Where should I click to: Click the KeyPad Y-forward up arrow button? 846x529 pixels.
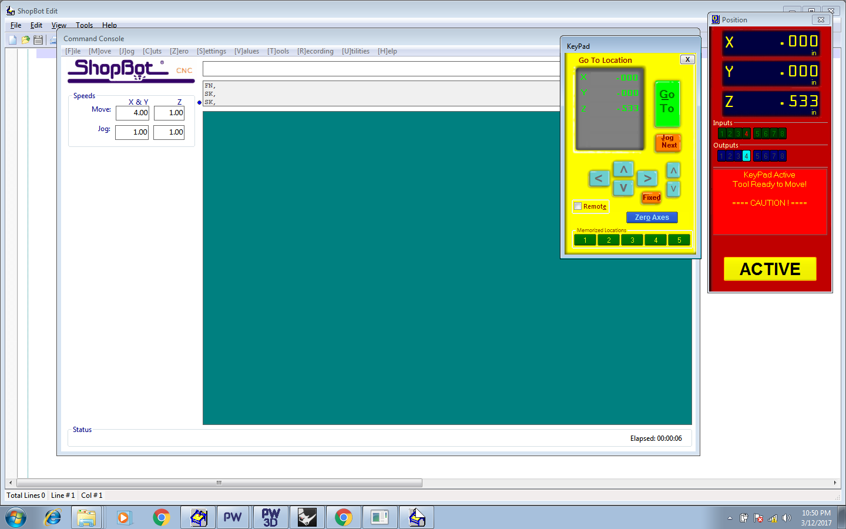(623, 169)
